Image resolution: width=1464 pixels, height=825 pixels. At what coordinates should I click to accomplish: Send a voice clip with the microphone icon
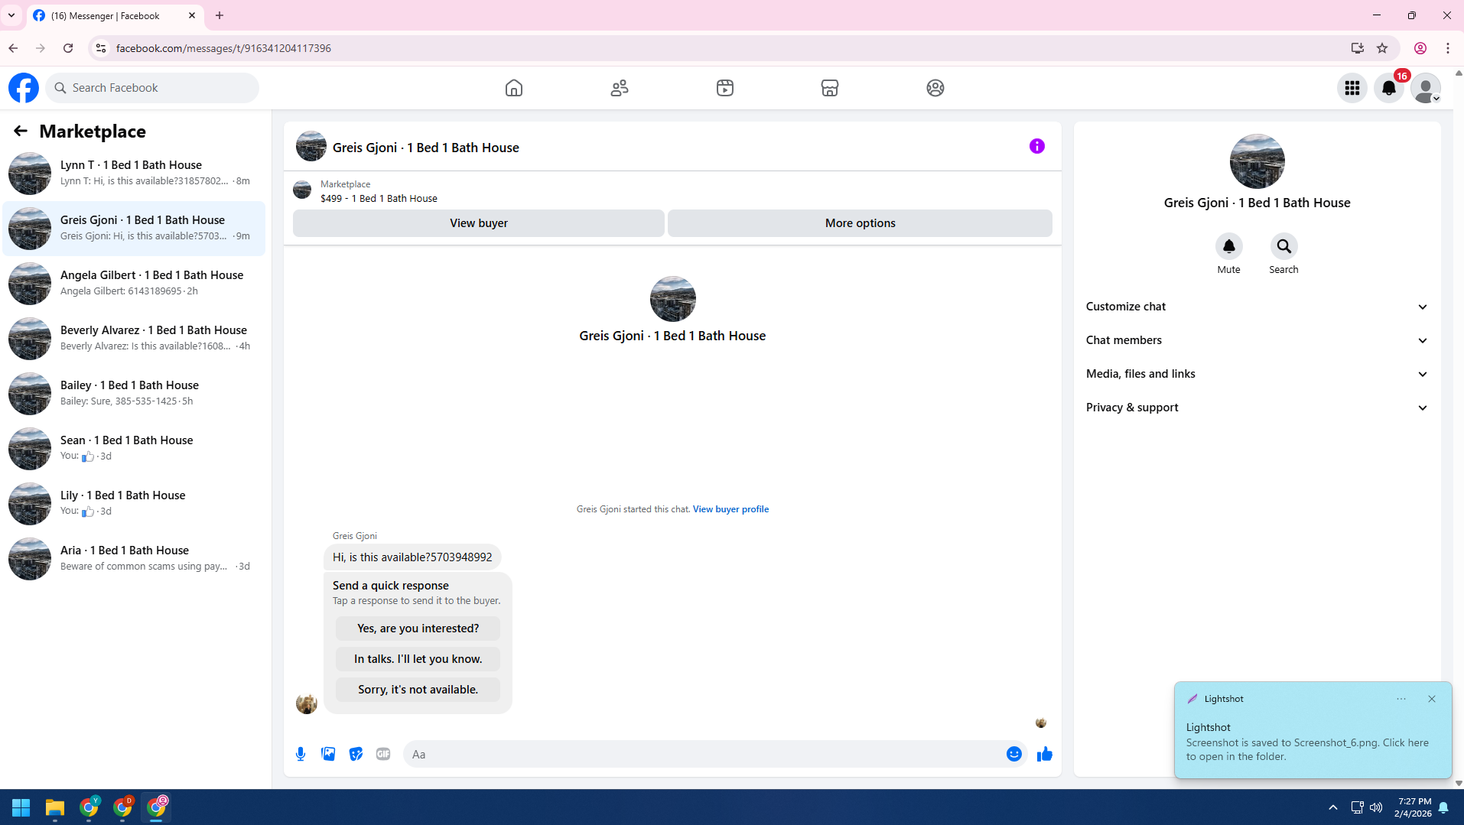pos(301,754)
